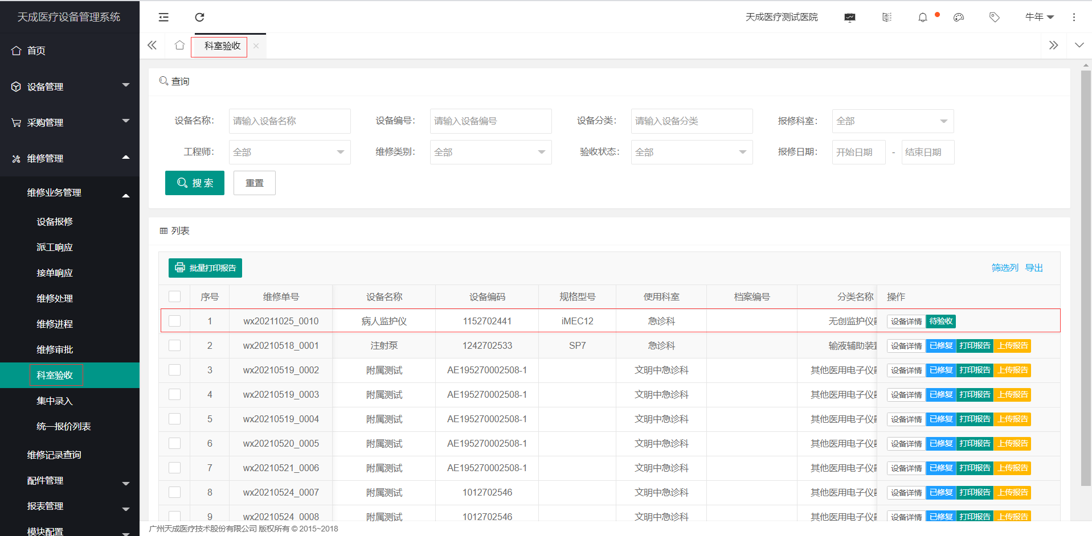Click the 导出 link
Screen dimensions: 1092x536
[x=1034, y=268]
